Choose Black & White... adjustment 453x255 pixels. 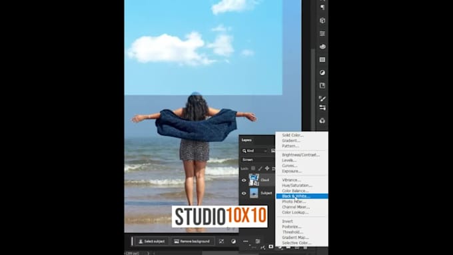tap(302, 196)
